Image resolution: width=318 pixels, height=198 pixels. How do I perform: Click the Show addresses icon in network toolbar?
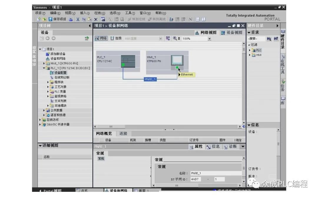pyautogui.click(x=168, y=38)
